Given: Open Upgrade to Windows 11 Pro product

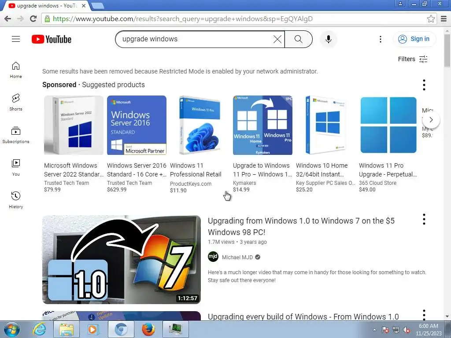Looking at the screenshot, I should (x=262, y=170).
